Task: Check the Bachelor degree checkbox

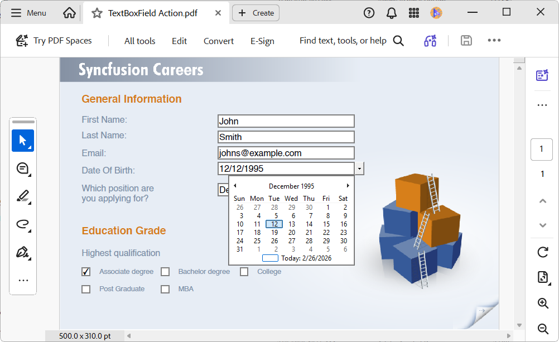Action: 165,272
